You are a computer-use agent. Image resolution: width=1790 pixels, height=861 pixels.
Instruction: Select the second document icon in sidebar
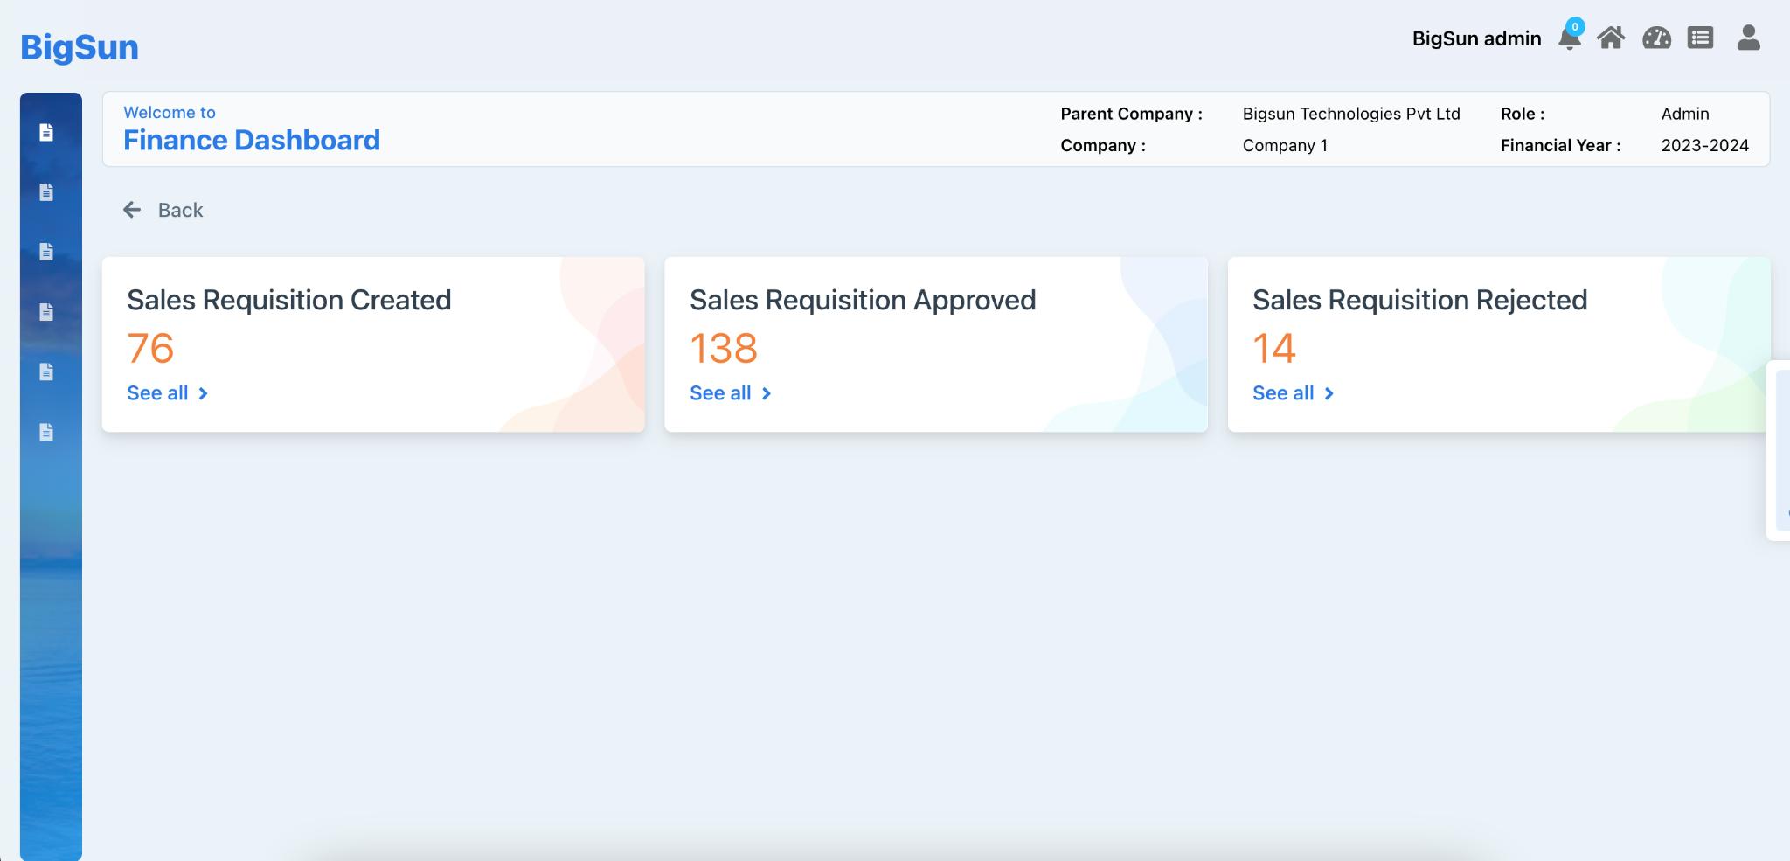(x=47, y=192)
